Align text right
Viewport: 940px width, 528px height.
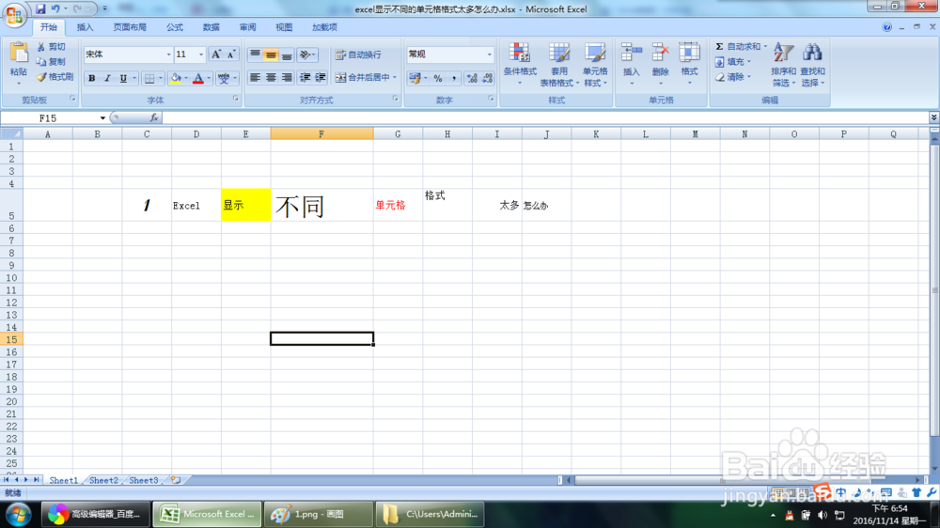click(287, 78)
